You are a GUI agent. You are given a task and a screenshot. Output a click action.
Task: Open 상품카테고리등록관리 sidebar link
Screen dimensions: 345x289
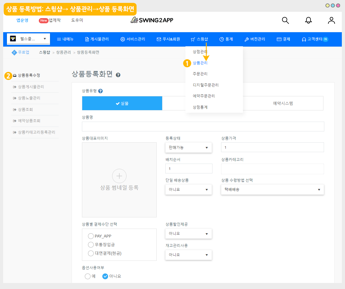point(36,132)
